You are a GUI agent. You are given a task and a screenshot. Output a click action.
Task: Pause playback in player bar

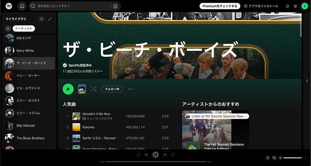(x=155, y=154)
